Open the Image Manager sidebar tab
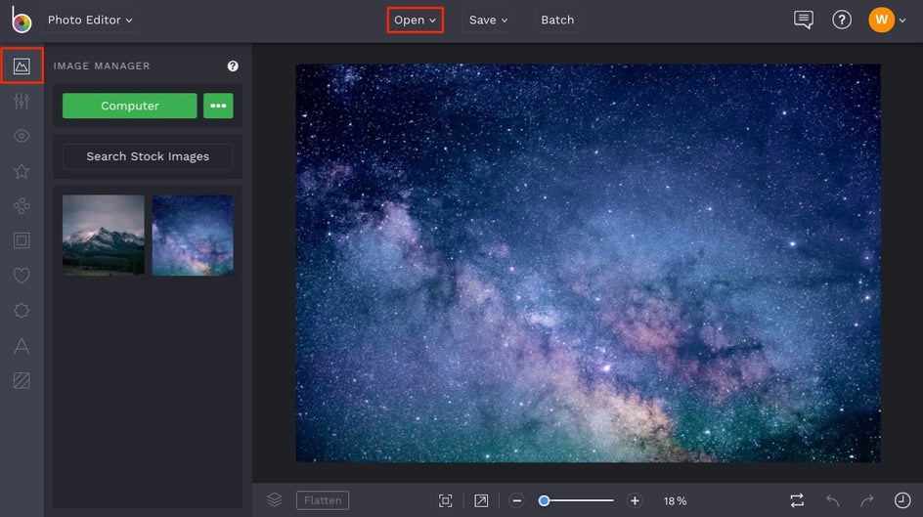Screen dimensions: 923x517 pos(22,65)
